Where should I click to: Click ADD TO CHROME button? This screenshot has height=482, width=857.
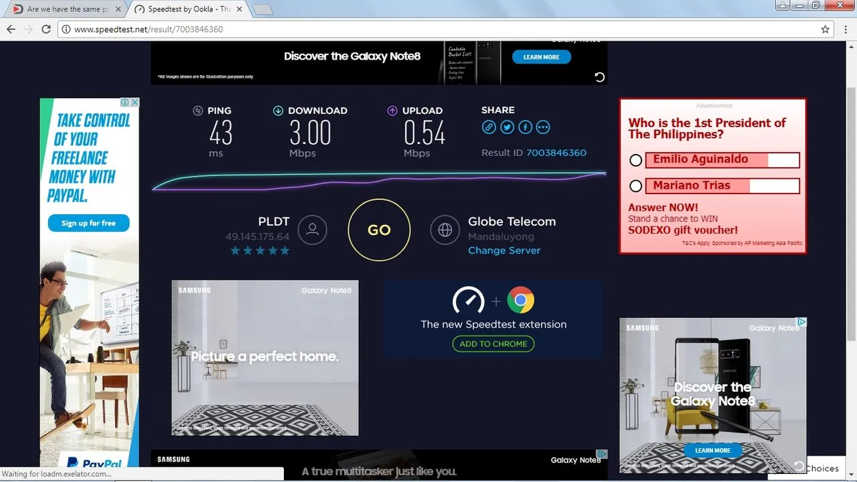coord(493,343)
